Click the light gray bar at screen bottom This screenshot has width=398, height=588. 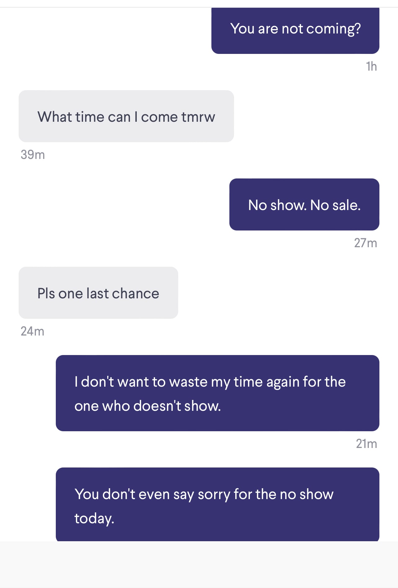click(199, 565)
